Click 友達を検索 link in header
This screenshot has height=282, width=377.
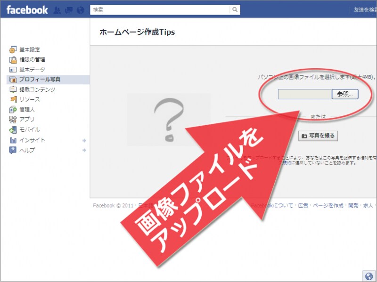coord(365,10)
